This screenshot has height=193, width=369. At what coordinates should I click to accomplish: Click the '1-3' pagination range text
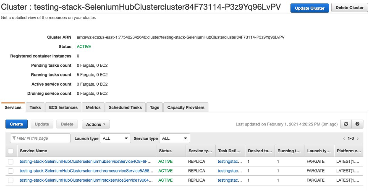click(351, 138)
